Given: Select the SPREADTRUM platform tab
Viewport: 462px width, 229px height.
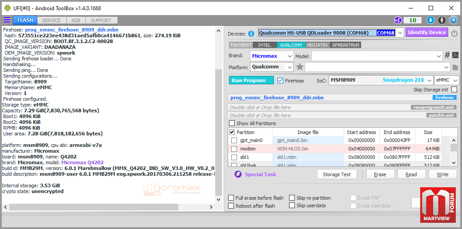Looking at the screenshot, I should [345, 45].
